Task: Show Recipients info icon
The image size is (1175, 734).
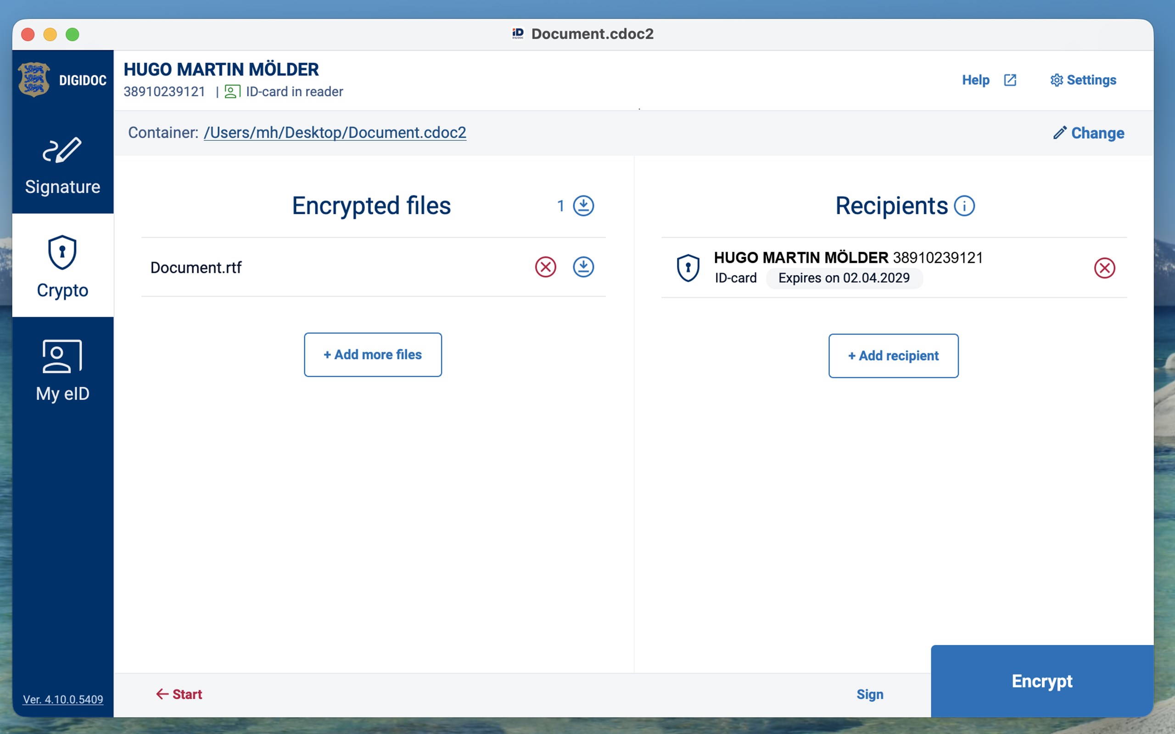Action: click(x=964, y=206)
